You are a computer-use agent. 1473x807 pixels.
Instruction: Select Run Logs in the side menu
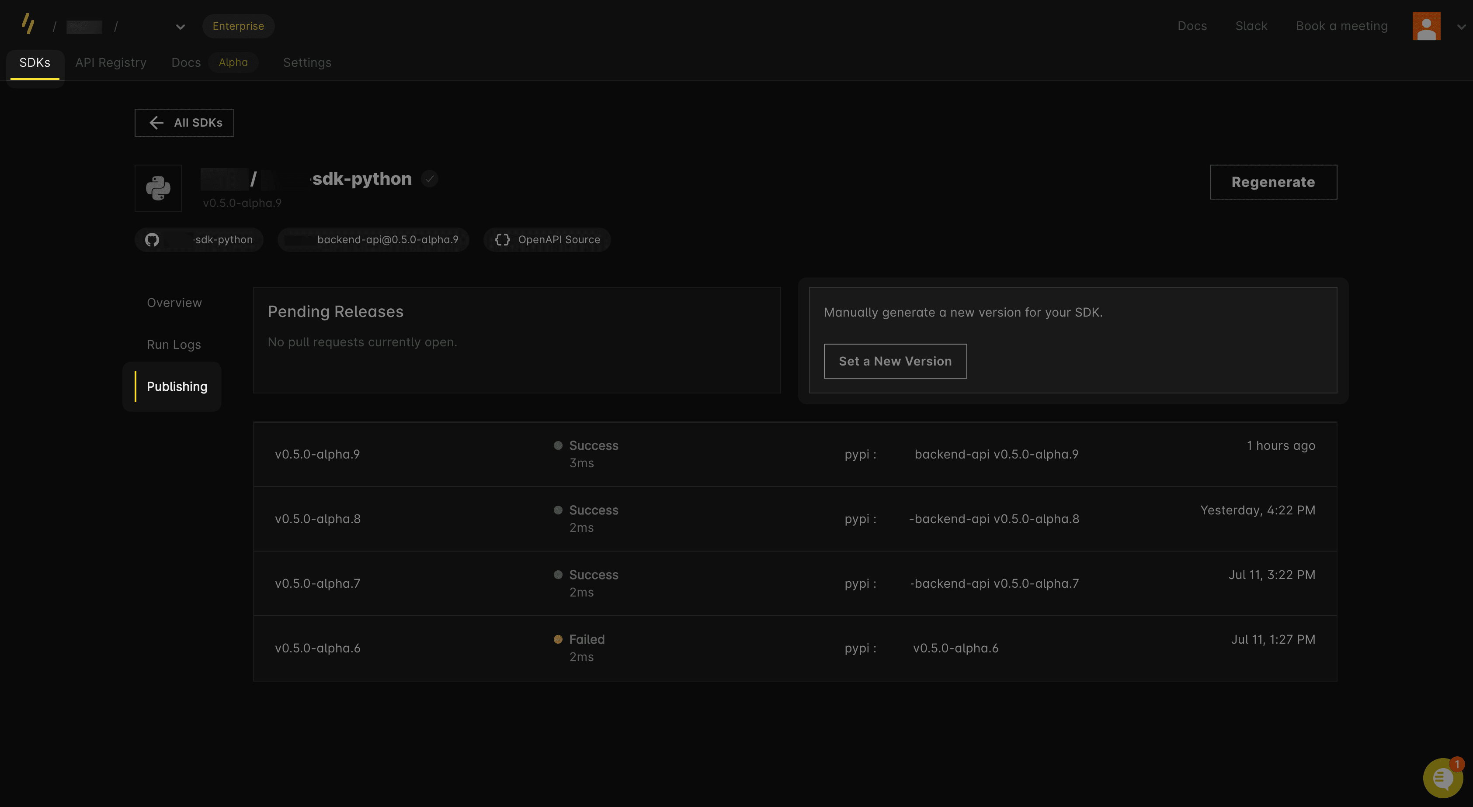point(174,345)
